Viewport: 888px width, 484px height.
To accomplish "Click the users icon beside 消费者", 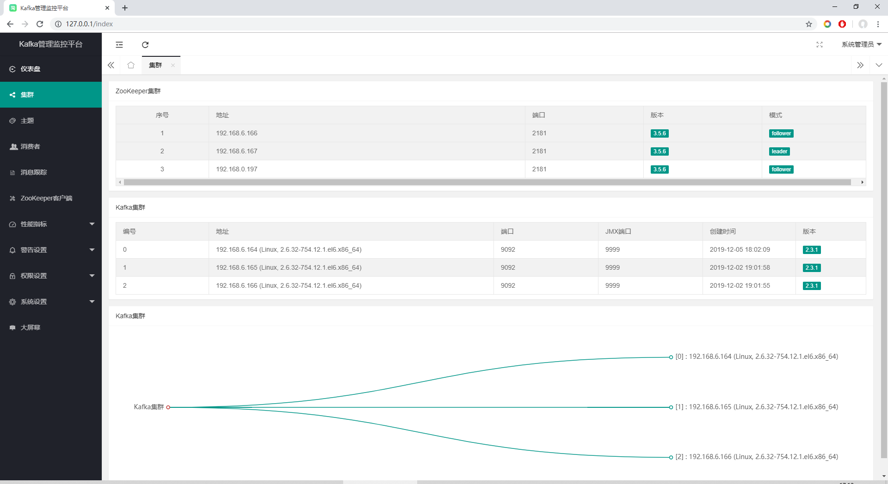I will pyautogui.click(x=13, y=146).
